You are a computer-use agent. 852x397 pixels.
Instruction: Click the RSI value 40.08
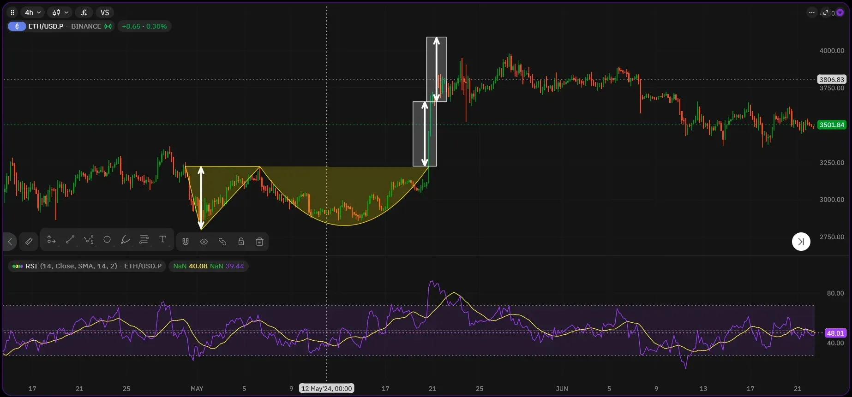198,266
